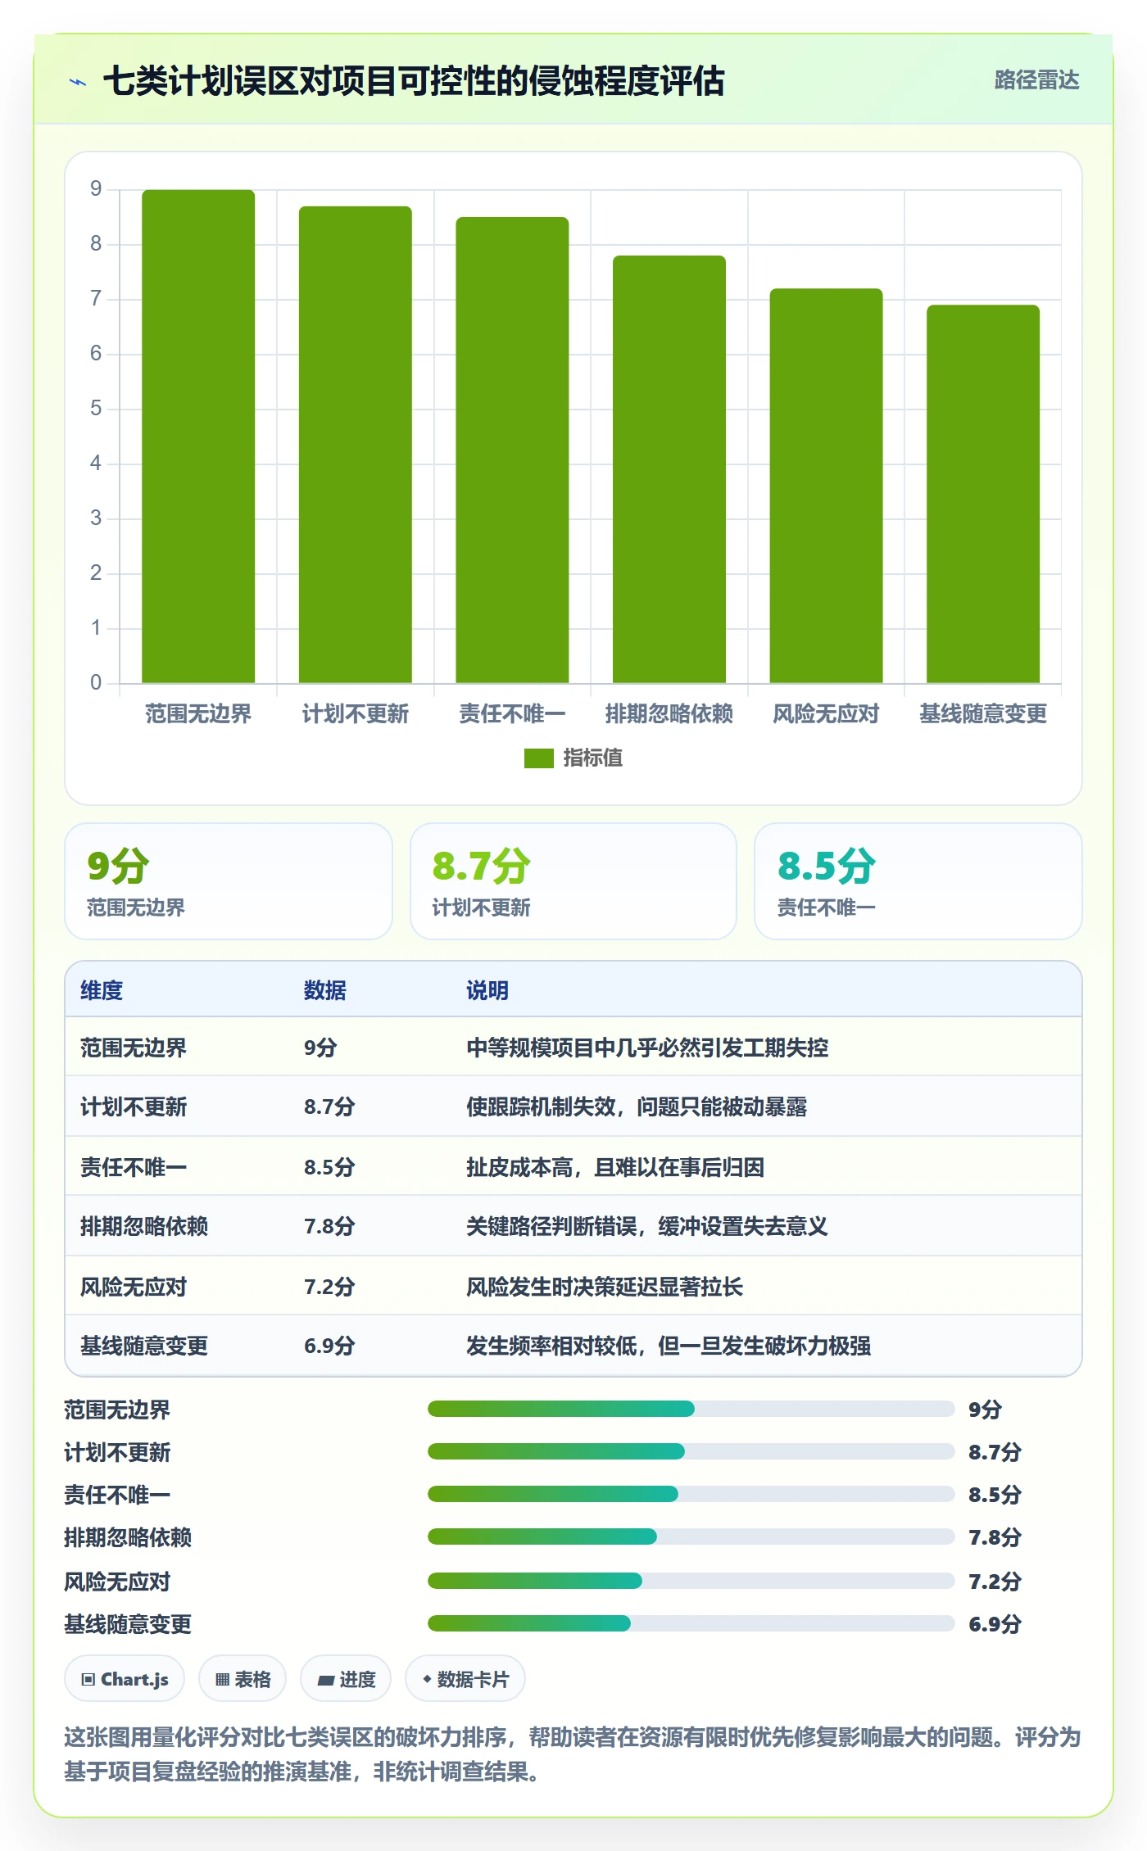Click the 范围无边界 progress bar
The image size is (1147, 1851).
(x=691, y=1409)
